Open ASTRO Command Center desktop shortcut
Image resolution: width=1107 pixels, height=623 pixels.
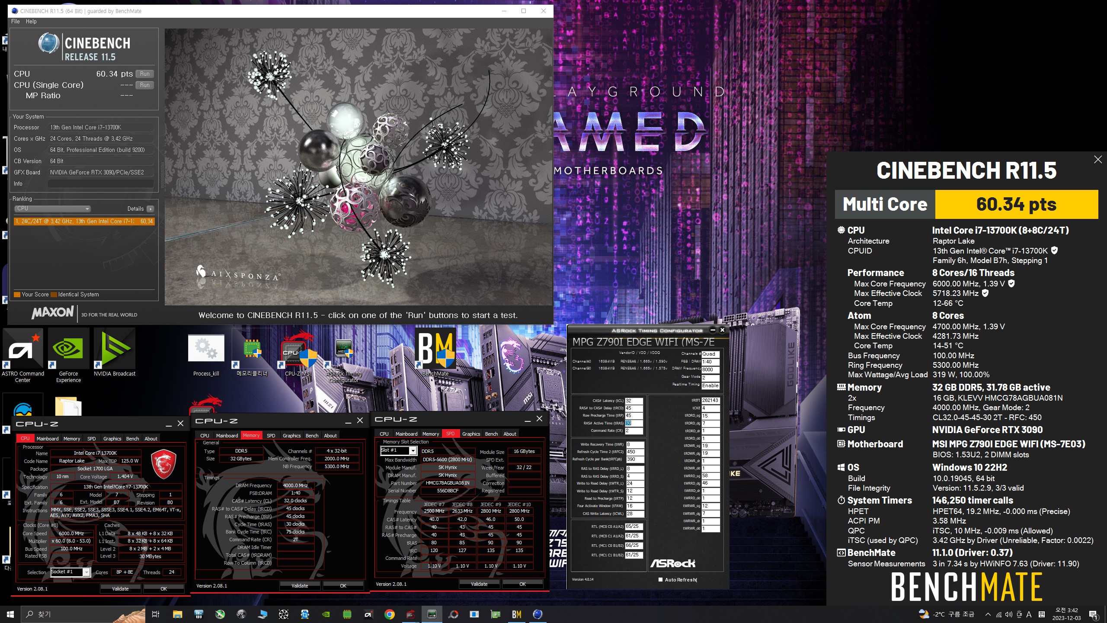pyautogui.click(x=23, y=355)
